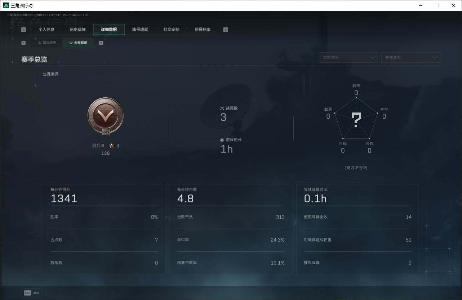Expand the 数据总览 dropdown
The image size is (462, 300).
pos(348,58)
